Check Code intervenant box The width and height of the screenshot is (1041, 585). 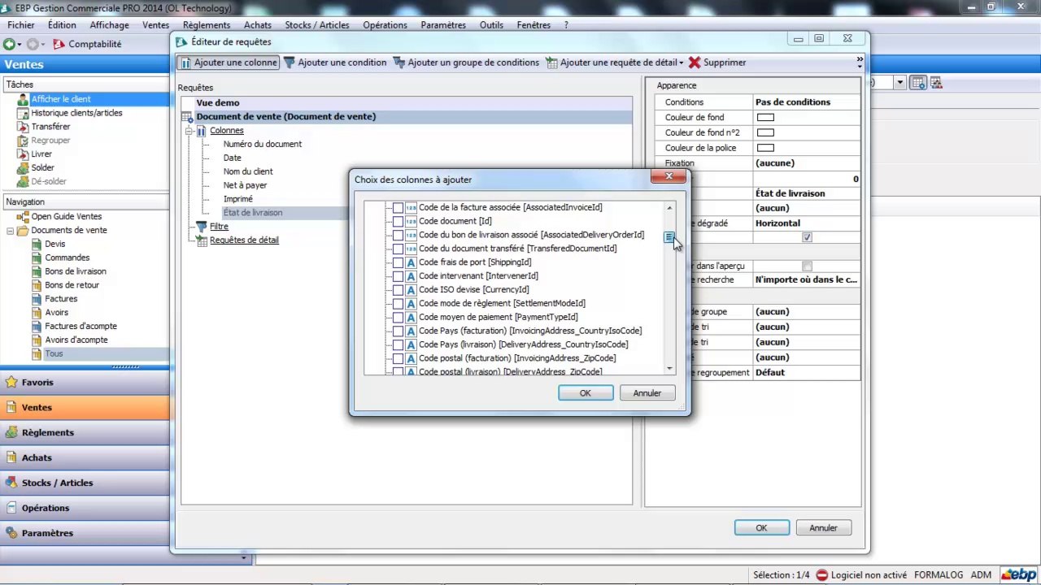pyautogui.click(x=398, y=277)
